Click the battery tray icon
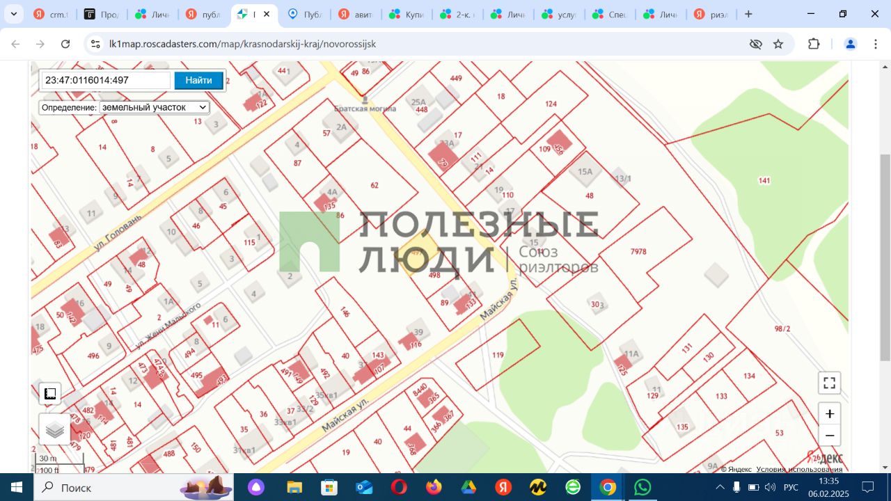This screenshot has height=501, width=891. tap(753, 487)
